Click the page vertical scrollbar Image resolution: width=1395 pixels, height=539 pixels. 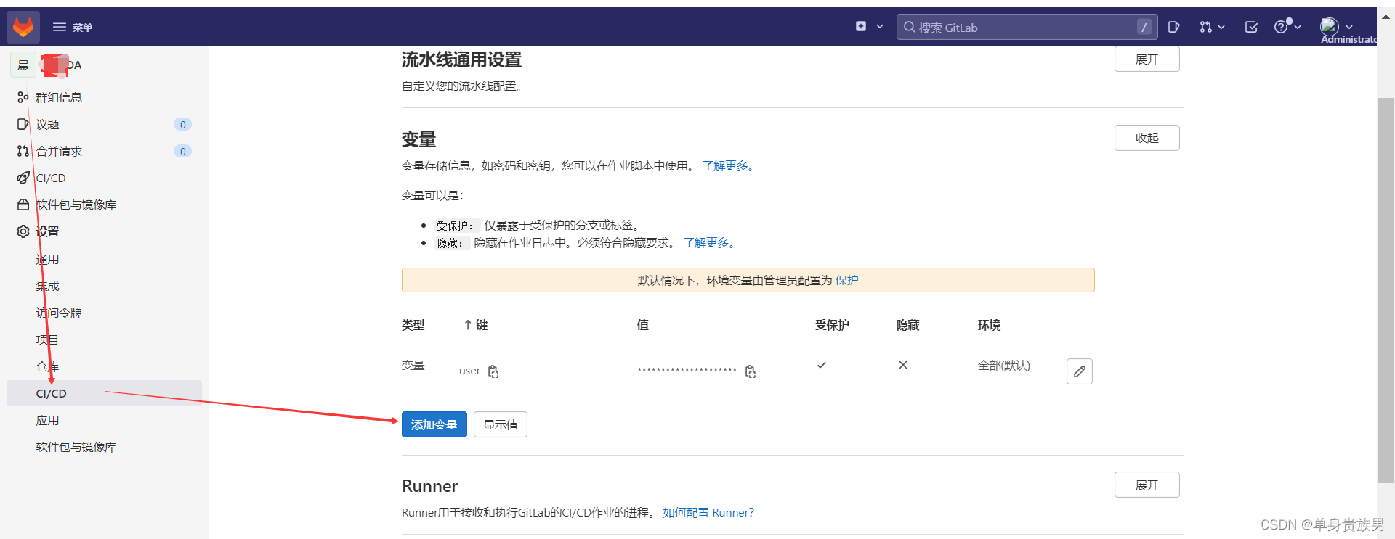point(1386,290)
